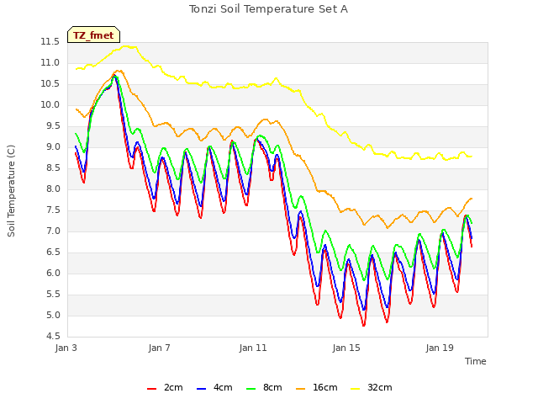
Task: Select the 16cm legend label
Action: (x=325, y=387)
